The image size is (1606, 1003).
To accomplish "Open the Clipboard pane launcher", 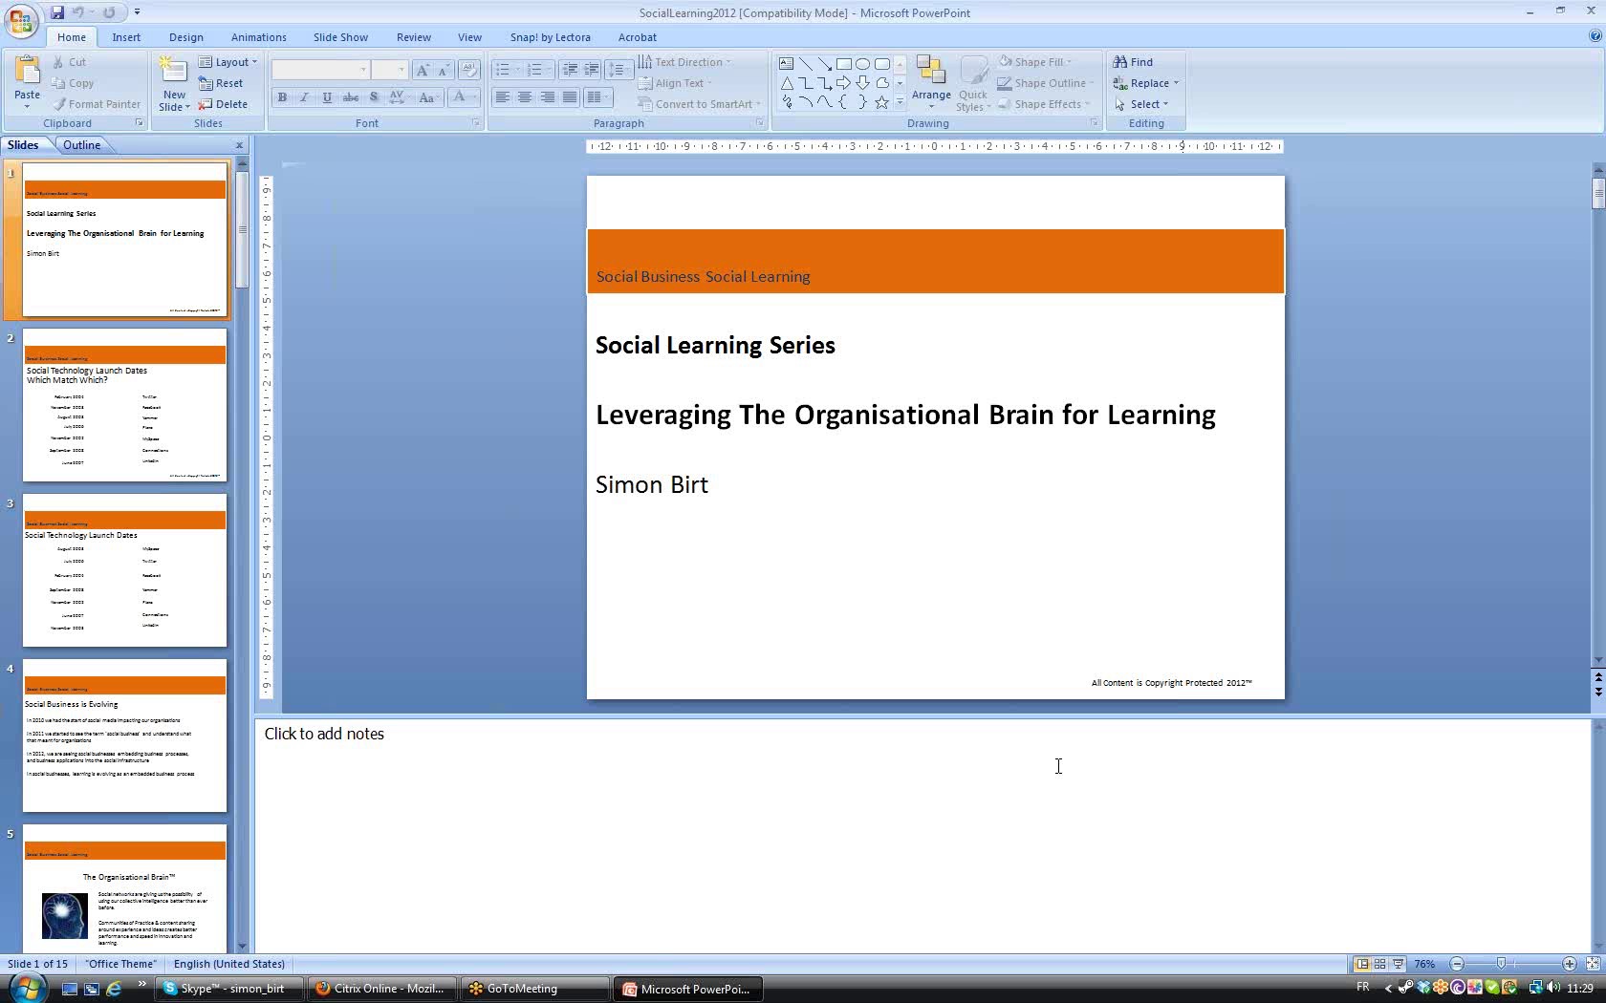I will click(x=140, y=123).
